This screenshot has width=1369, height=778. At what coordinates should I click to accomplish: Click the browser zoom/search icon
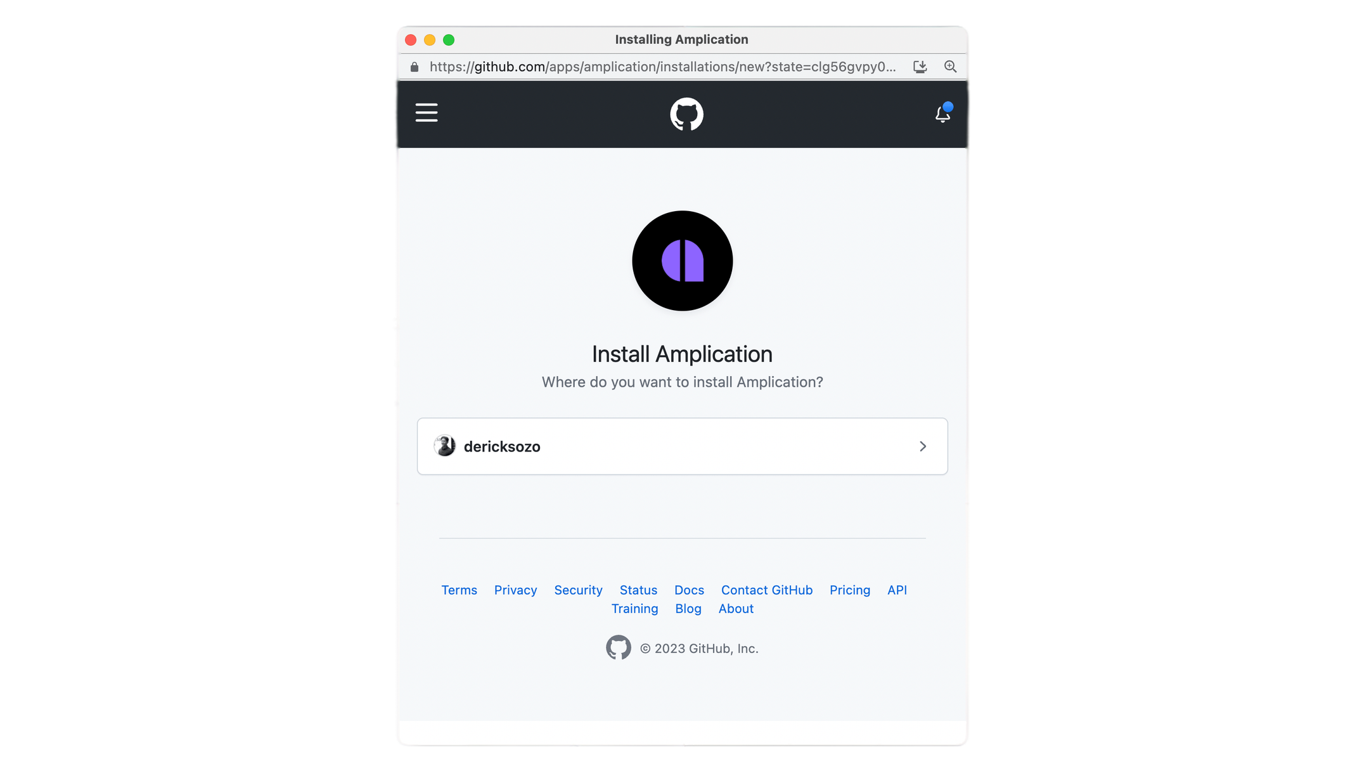(x=951, y=66)
